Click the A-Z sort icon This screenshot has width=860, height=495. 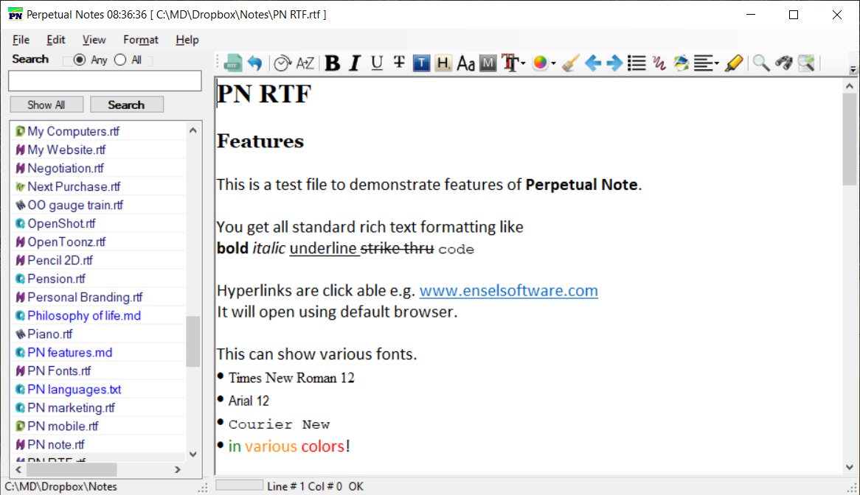pos(305,63)
